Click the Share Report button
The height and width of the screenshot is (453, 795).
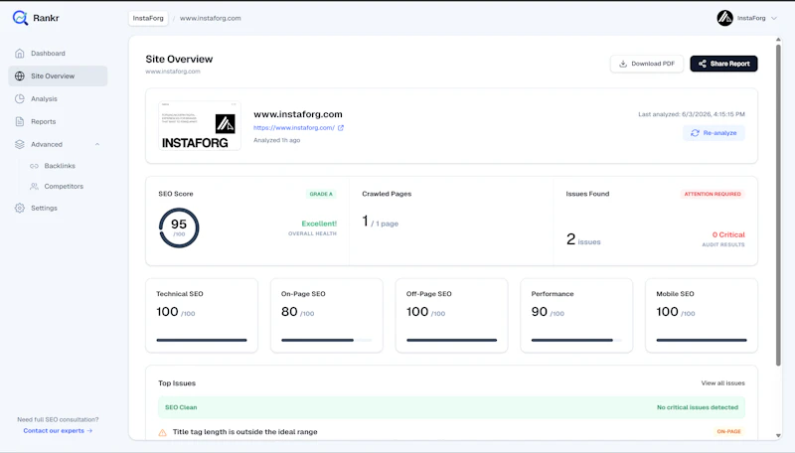723,64
